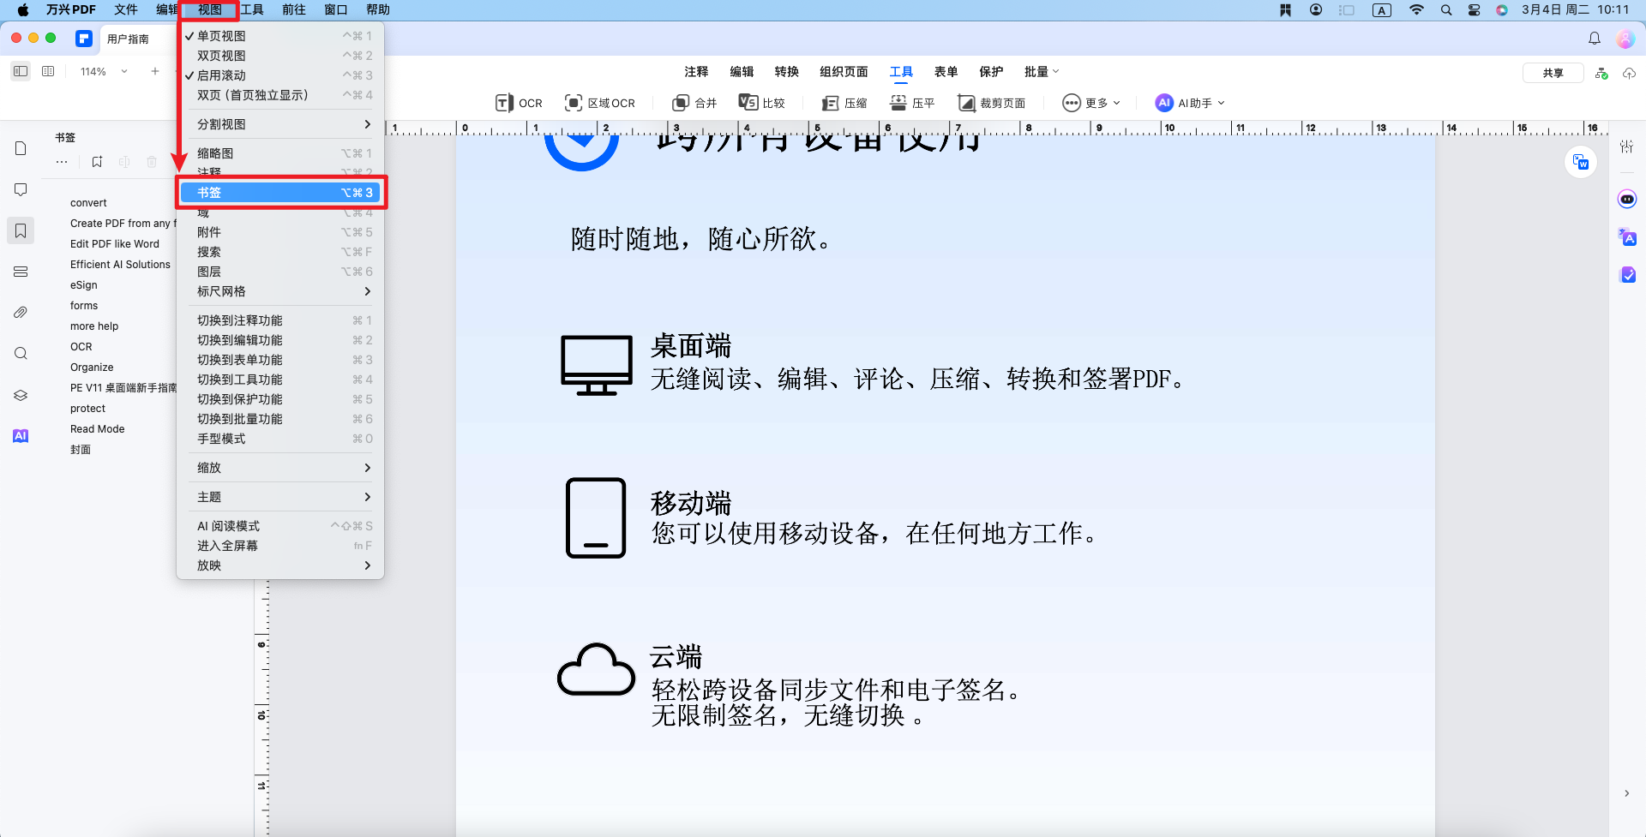Open the convert bookmark entry
This screenshot has width=1646, height=837.
coord(88,203)
